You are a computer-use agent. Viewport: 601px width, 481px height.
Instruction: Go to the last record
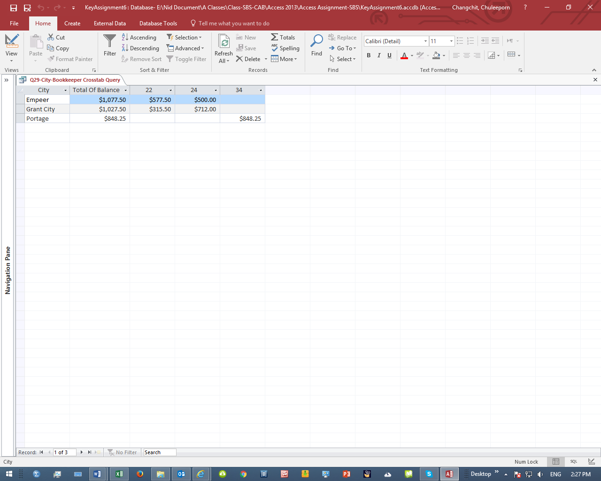[x=89, y=452]
